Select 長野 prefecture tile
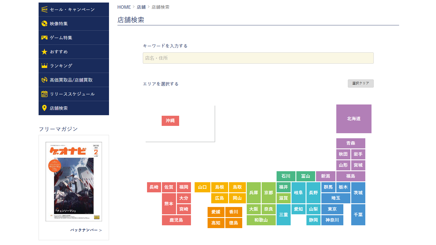The height and width of the screenshot is (245, 436). [x=313, y=193]
